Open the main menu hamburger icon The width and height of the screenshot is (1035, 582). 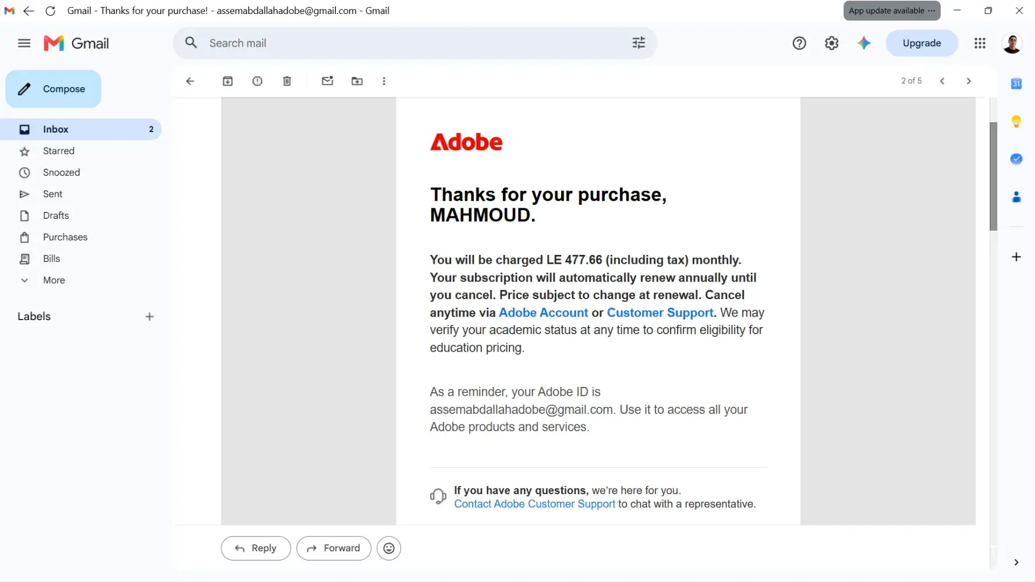(x=24, y=43)
